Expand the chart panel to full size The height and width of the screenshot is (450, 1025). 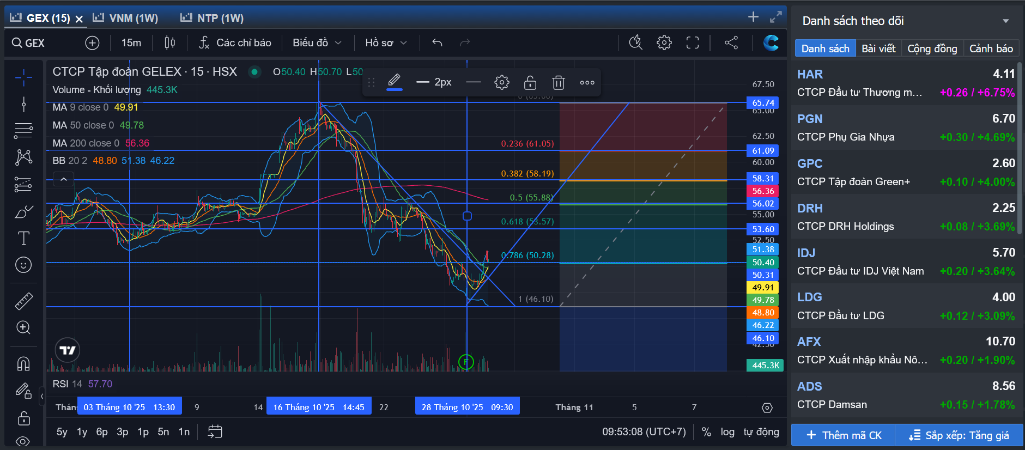coord(776,17)
